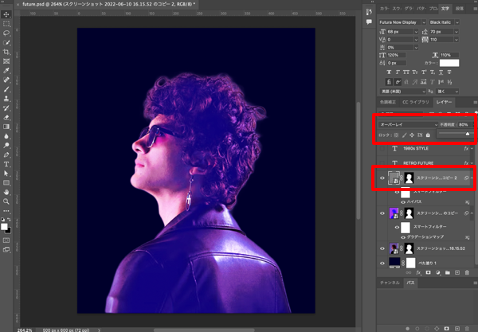Toggle the Faux Bold text style

coord(389,72)
